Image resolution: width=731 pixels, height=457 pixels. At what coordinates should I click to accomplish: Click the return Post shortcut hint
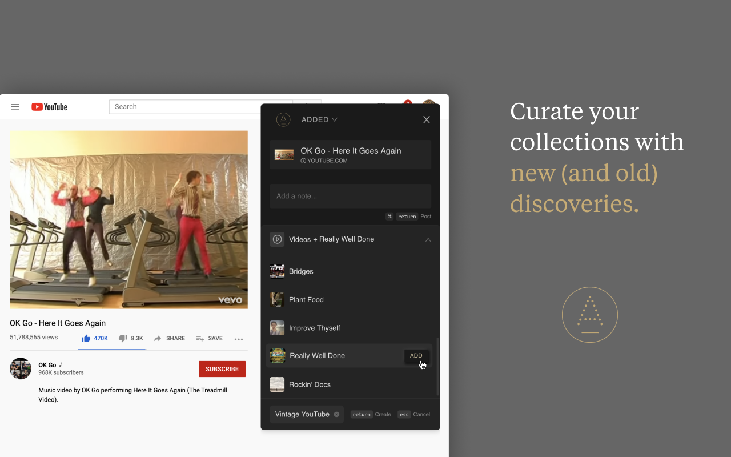click(x=409, y=217)
